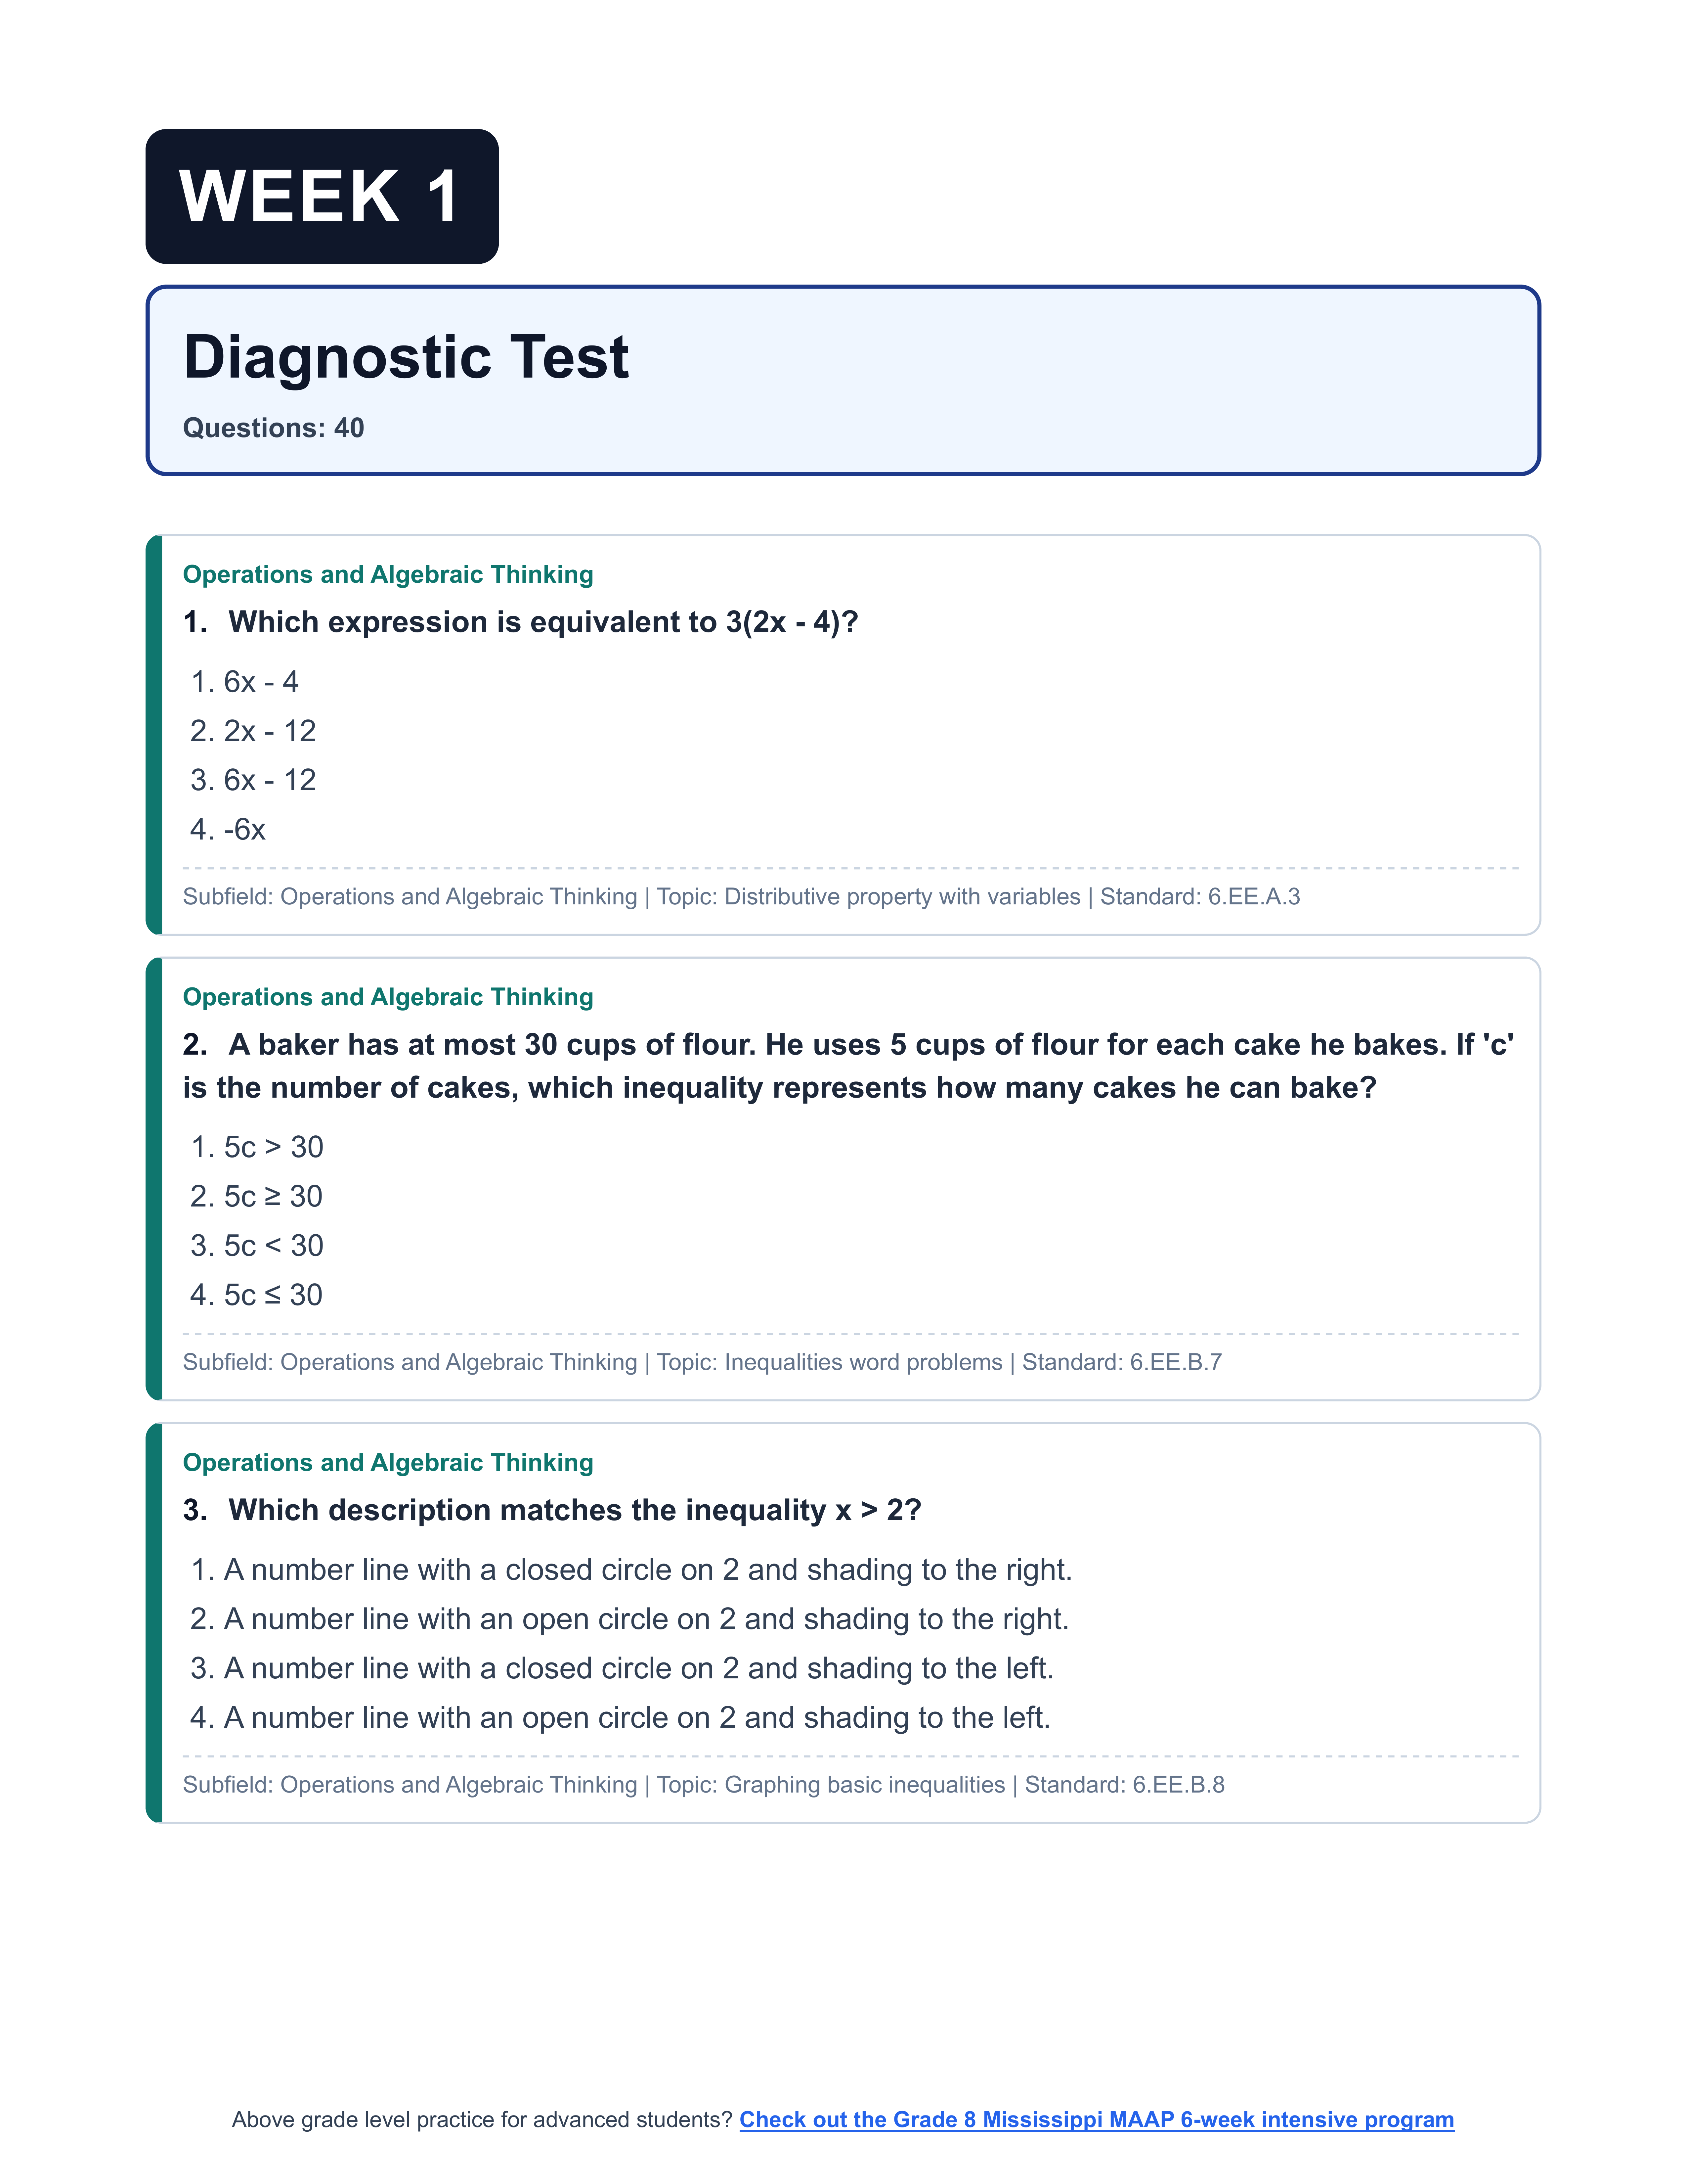The image size is (1687, 2184).
Task: Choose answer option "6x - 4"
Action: [260, 682]
